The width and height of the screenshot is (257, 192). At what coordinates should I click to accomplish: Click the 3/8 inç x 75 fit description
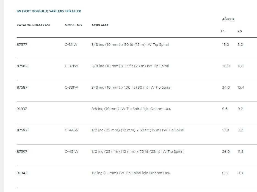click(x=130, y=66)
